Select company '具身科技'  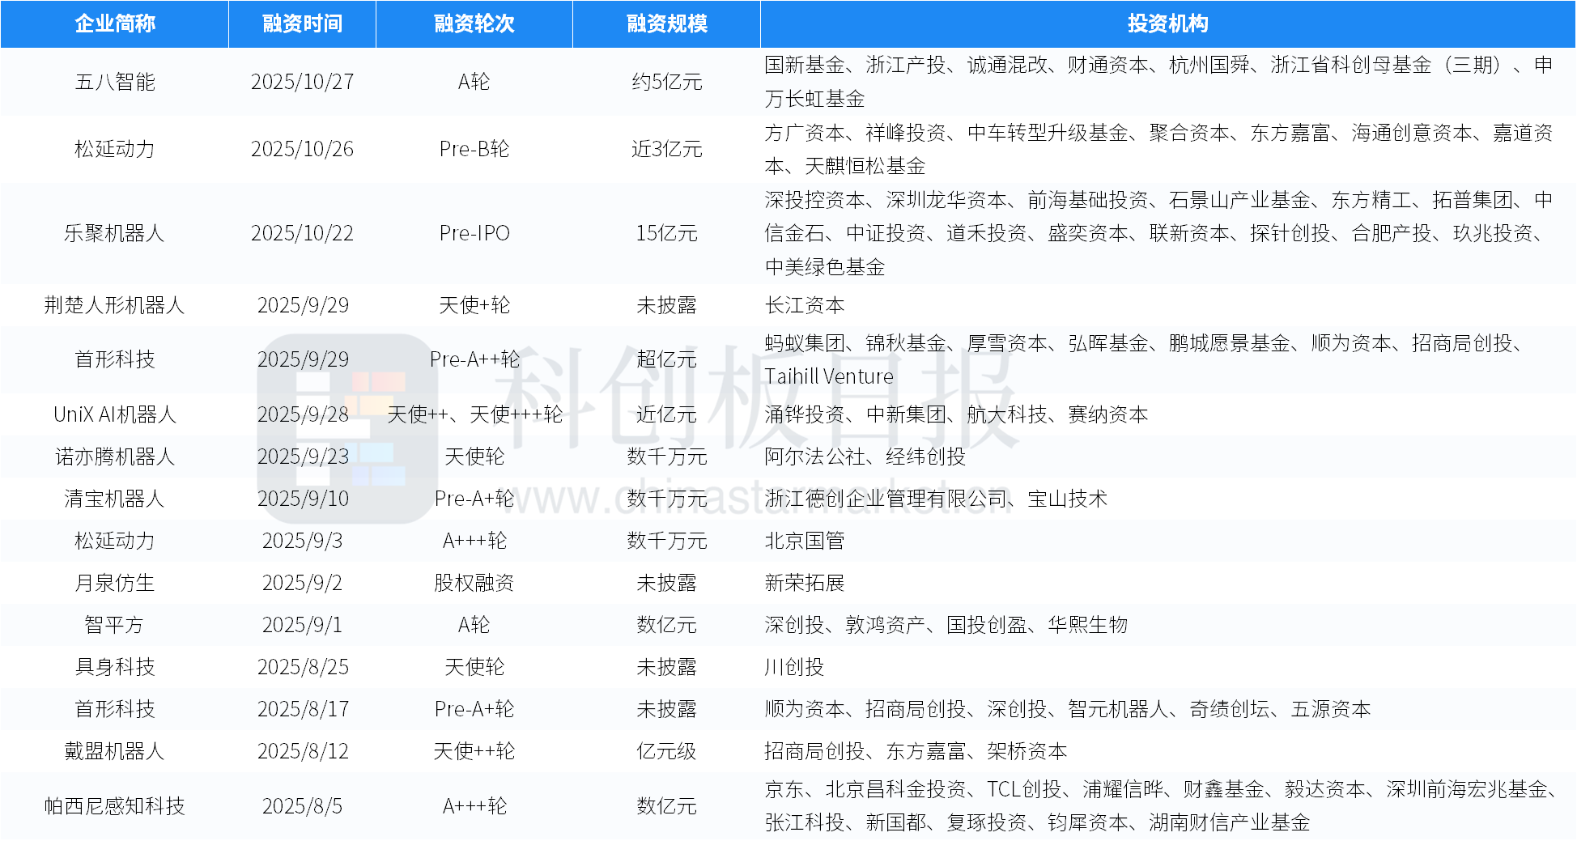coord(115,667)
